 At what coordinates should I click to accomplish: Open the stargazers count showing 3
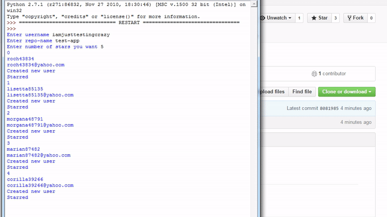(x=335, y=18)
